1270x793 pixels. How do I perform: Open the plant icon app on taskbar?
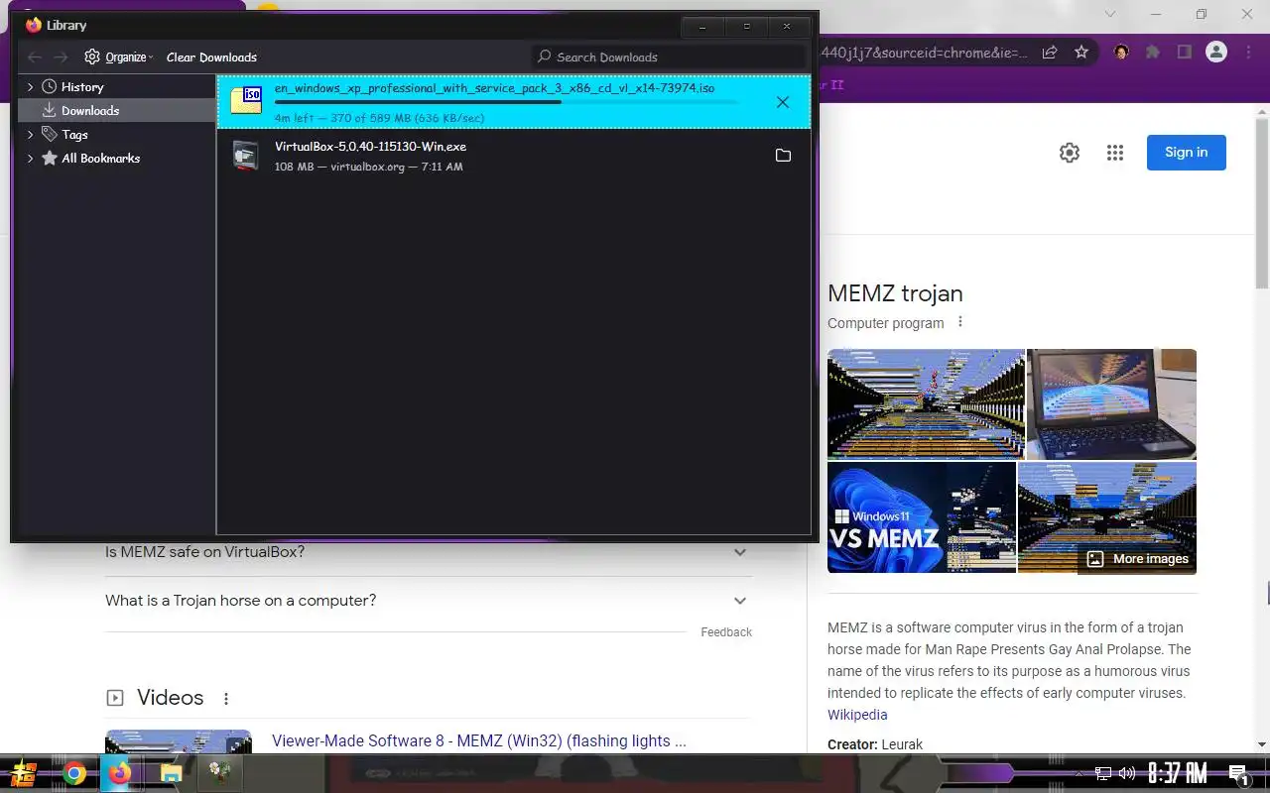point(220,773)
